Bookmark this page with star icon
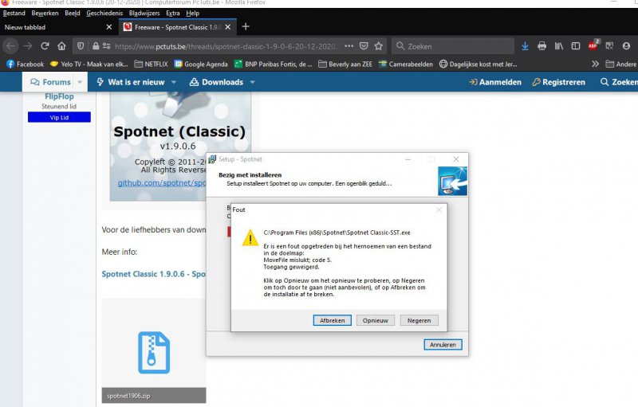 pyautogui.click(x=378, y=46)
